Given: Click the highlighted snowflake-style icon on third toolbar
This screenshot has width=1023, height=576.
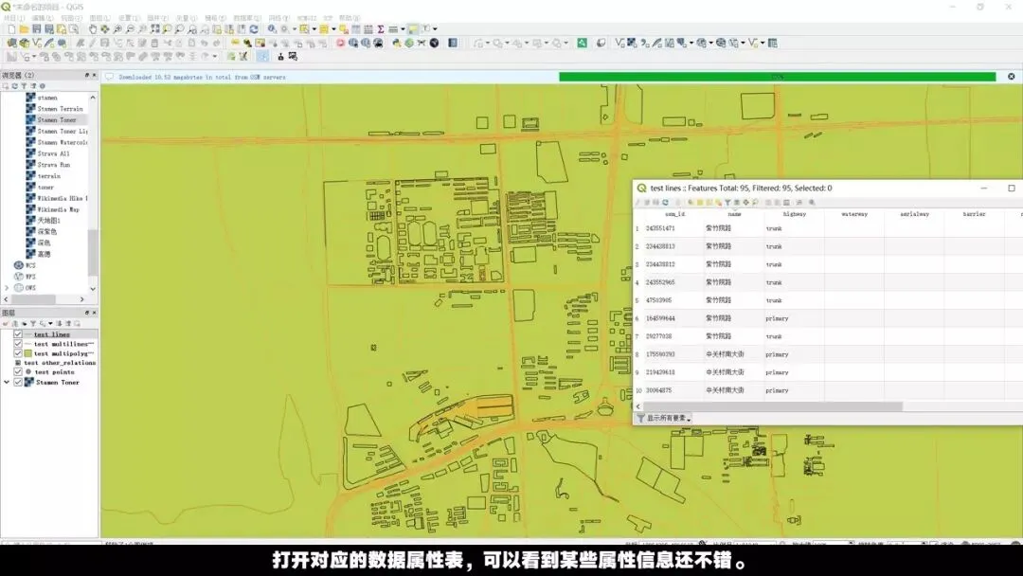Looking at the screenshot, I should pos(263,56).
